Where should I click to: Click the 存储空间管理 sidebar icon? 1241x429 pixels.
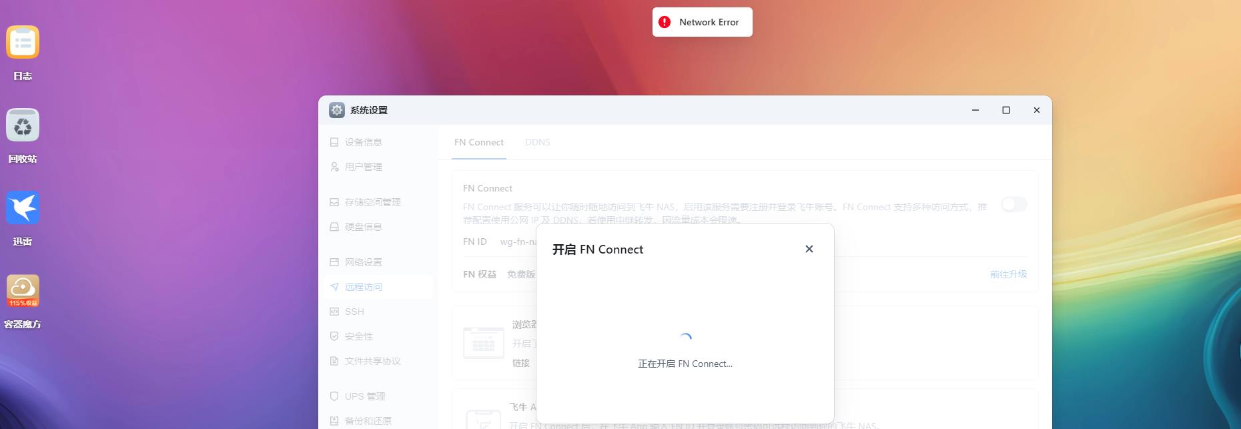click(x=334, y=202)
